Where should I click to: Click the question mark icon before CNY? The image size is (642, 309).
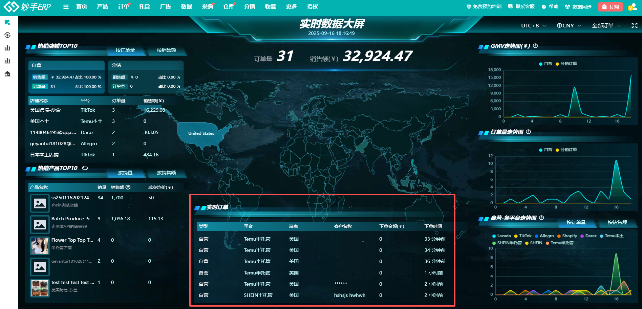coord(559,25)
